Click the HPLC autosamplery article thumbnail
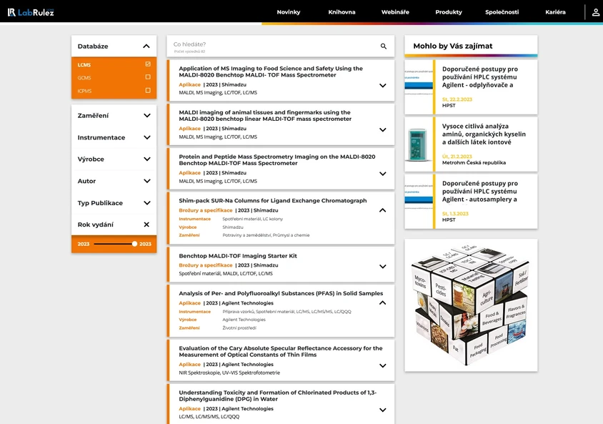Viewport: 603px width, 424px height. [419, 202]
